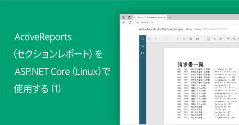This screenshot has height=125, width=239.
Task: Click the zoom magnifier in viewer toolbar
Action: point(234,39)
